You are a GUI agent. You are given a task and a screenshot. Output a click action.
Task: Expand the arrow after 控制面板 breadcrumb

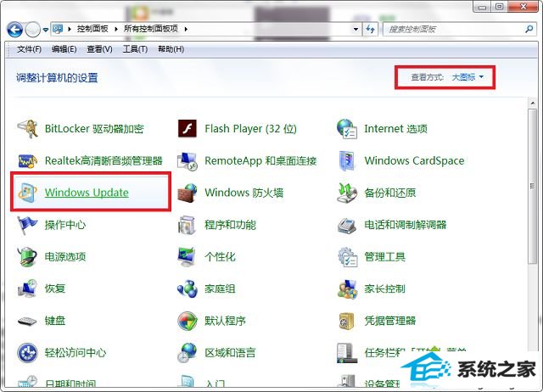tap(116, 29)
